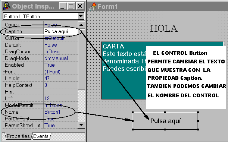Expand the +Font property

pos(4,72)
